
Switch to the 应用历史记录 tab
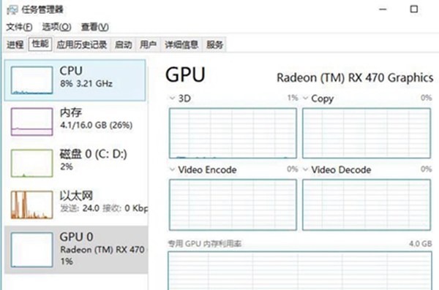pyautogui.click(x=82, y=45)
